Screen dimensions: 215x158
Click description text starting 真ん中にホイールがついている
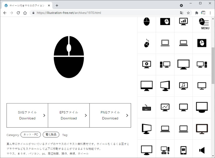coord(68,146)
